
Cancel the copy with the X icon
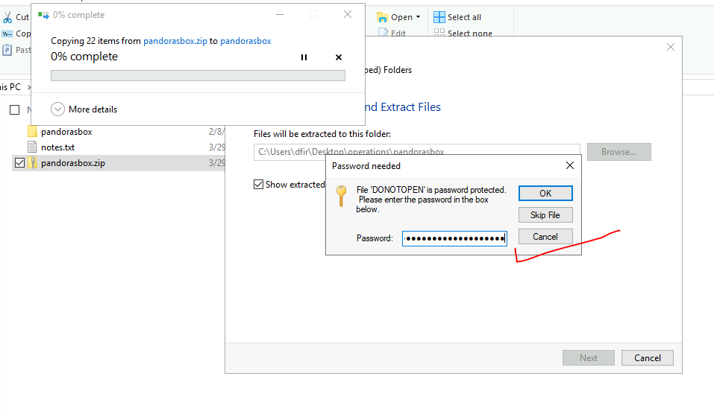coord(339,57)
